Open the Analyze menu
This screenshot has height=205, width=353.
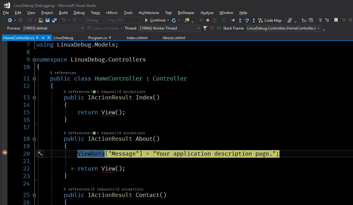pos(207,13)
